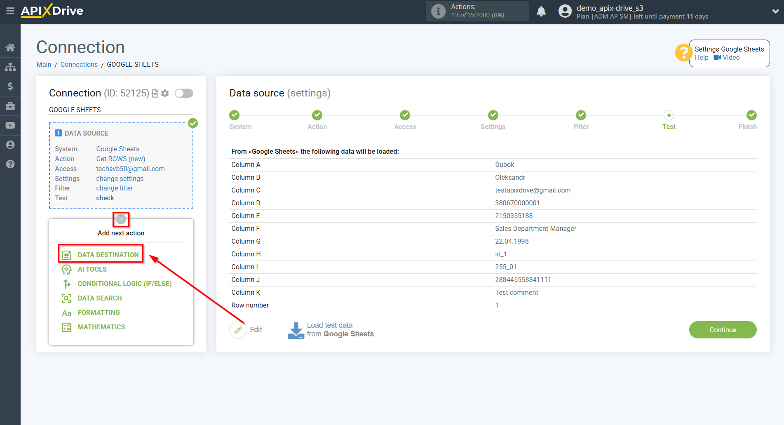Click the AI Tools head icon
This screenshot has height=425, width=784.
[x=66, y=270]
